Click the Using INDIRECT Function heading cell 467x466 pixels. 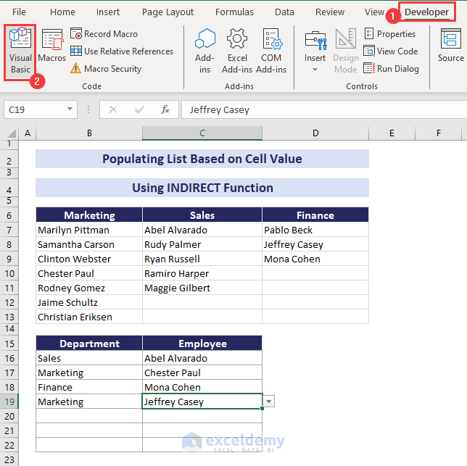point(202,188)
